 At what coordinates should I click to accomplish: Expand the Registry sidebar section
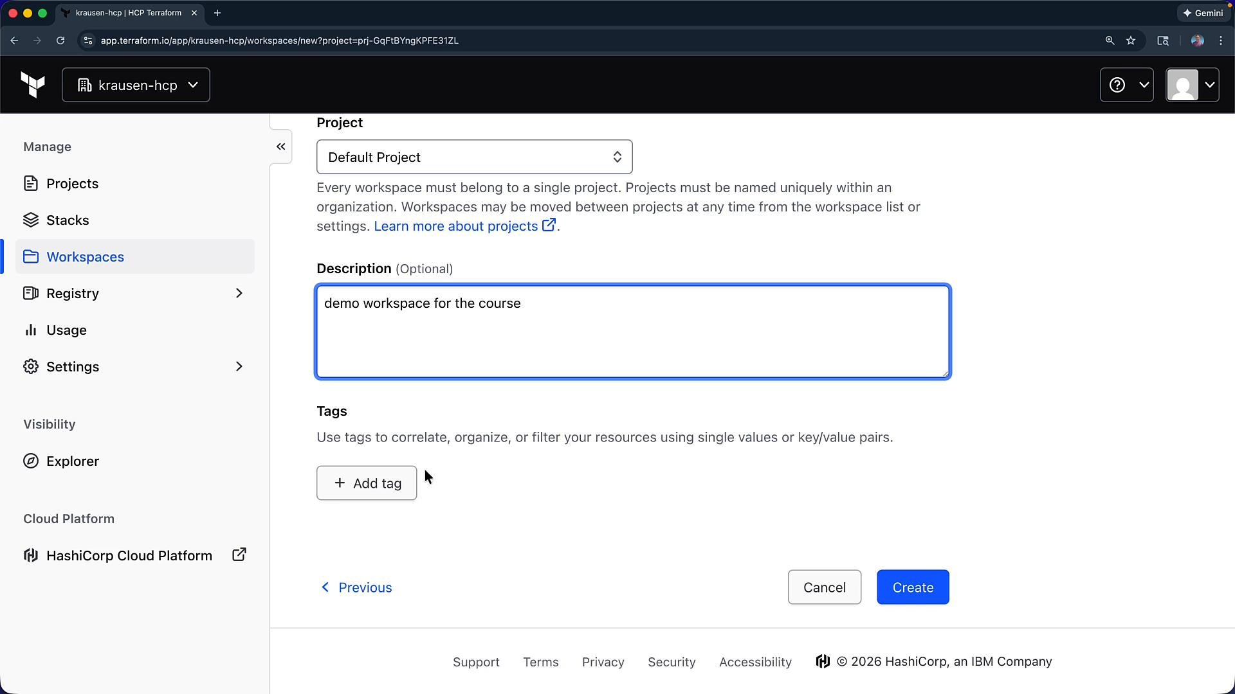(x=135, y=294)
